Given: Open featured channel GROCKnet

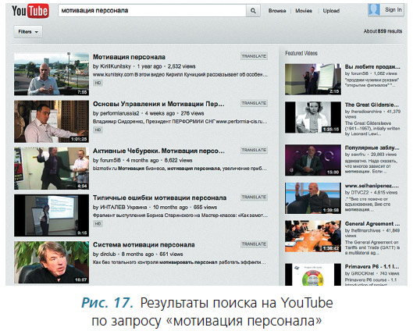Looking at the screenshot, I should 363,273.
